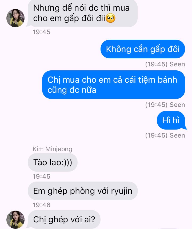Tap the word "Seen" beneath "Hì hì"
Image resolution: width=192 pixels, height=229 pixels.
tap(177, 135)
